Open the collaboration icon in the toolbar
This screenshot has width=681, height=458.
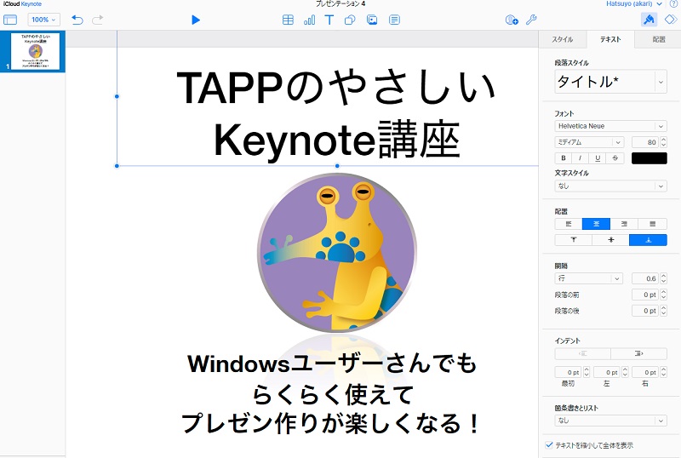click(x=511, y=20)
